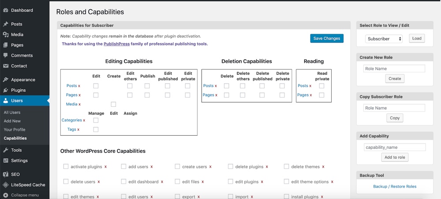
Task: Click red x next to edit theme options
Action: pos(332,182)
